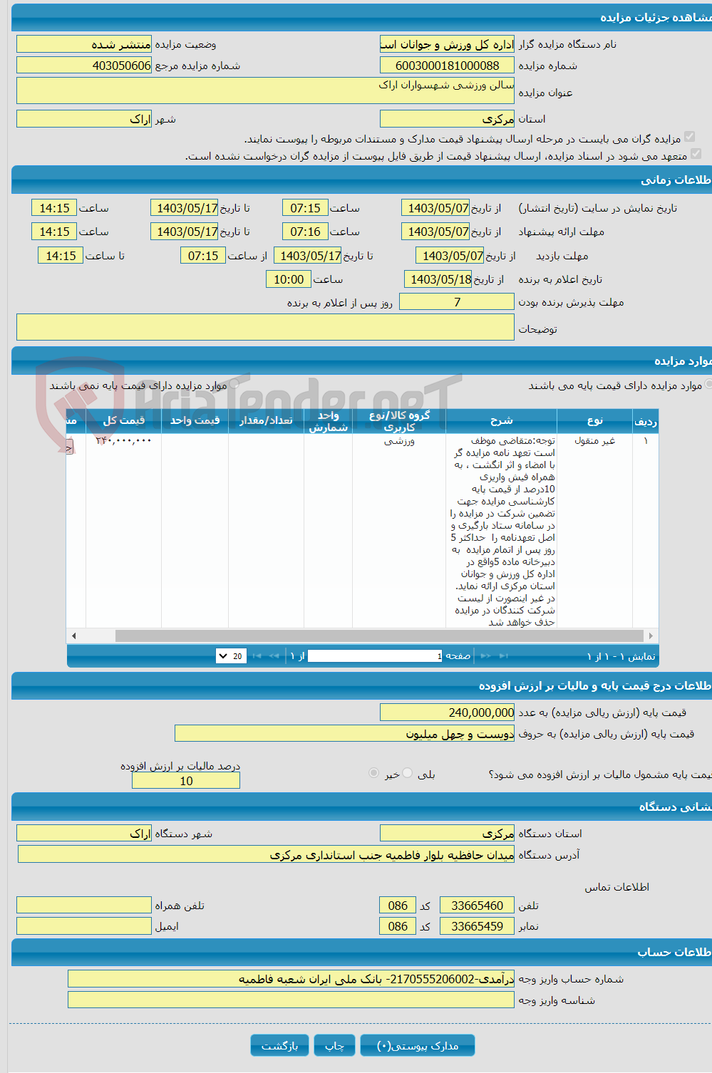Click the empty شناسه واریز وجه field
The image size is (712, 1073).
pos(291,1000)
